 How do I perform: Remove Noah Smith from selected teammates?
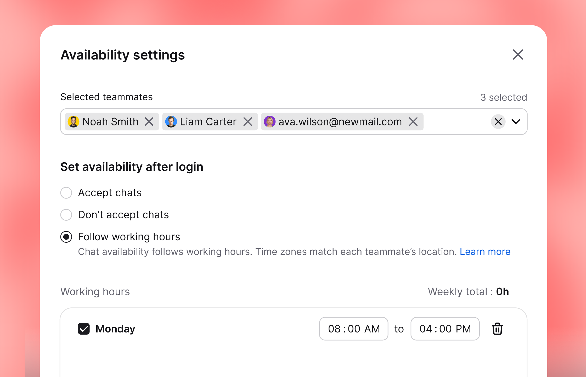pos(149,122)
